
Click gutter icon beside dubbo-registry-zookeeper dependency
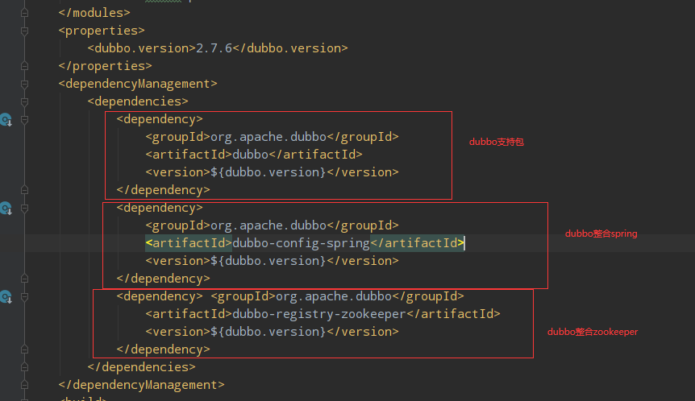click(6, 296)
